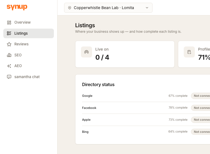Click the Reviews star icon
The image size is (210, 154).
click(9, 44)
